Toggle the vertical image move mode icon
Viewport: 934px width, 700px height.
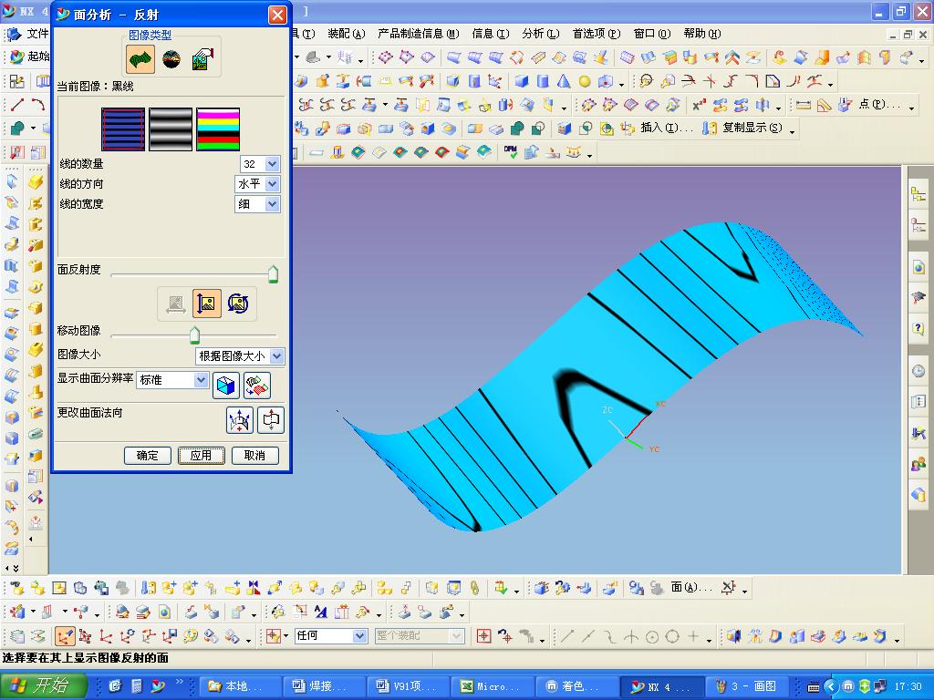click(207, 304)
